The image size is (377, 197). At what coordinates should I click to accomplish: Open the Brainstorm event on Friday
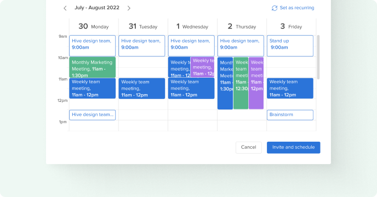point(290,115)
